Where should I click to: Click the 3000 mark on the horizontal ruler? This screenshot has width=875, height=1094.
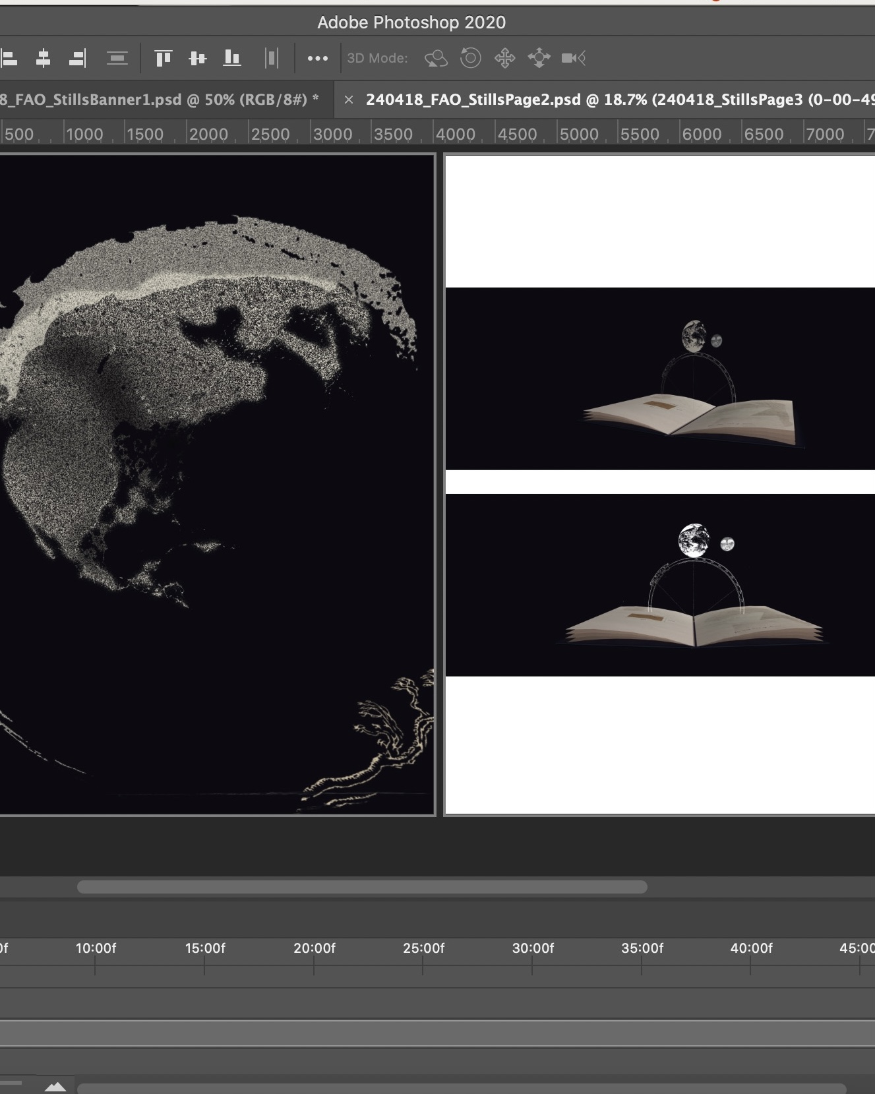pyautogui.click(x=332, y=135)
